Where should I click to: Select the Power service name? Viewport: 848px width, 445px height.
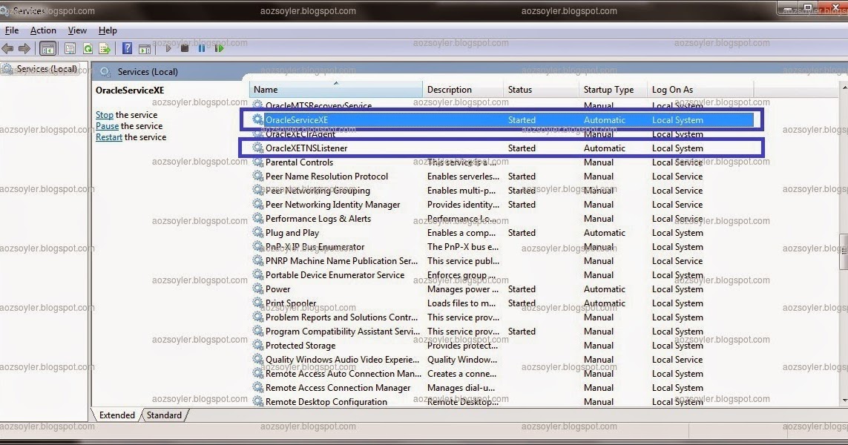(x=278, y=289)
